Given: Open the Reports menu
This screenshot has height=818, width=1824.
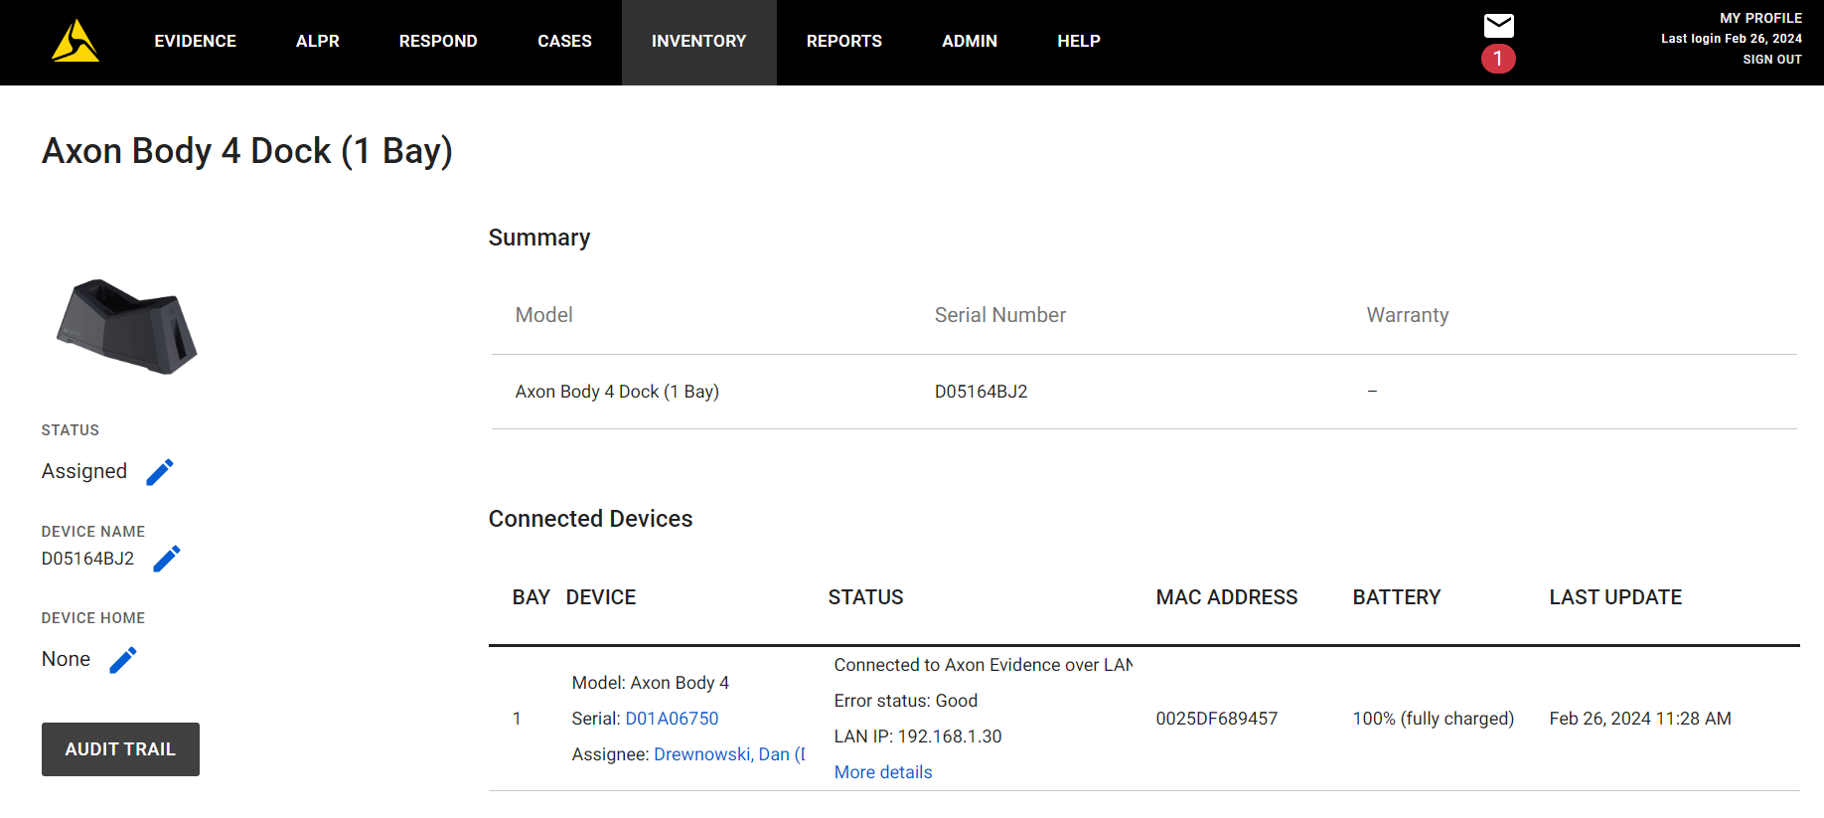Looking at the screenshot, I should [843, 42].
